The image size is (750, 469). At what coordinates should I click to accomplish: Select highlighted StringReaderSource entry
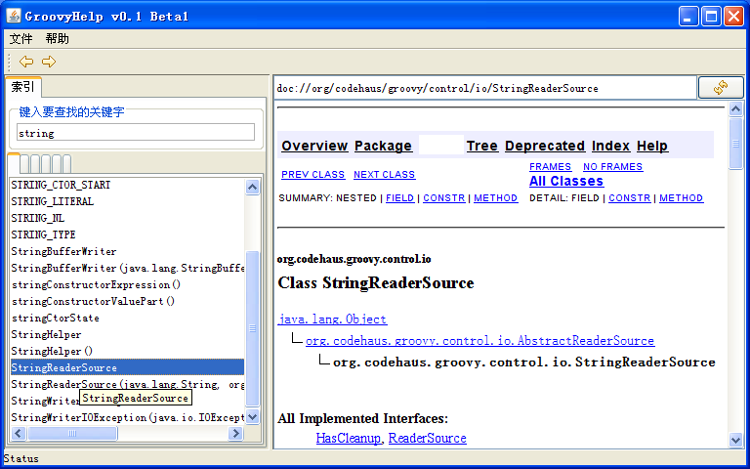[127, 367]
